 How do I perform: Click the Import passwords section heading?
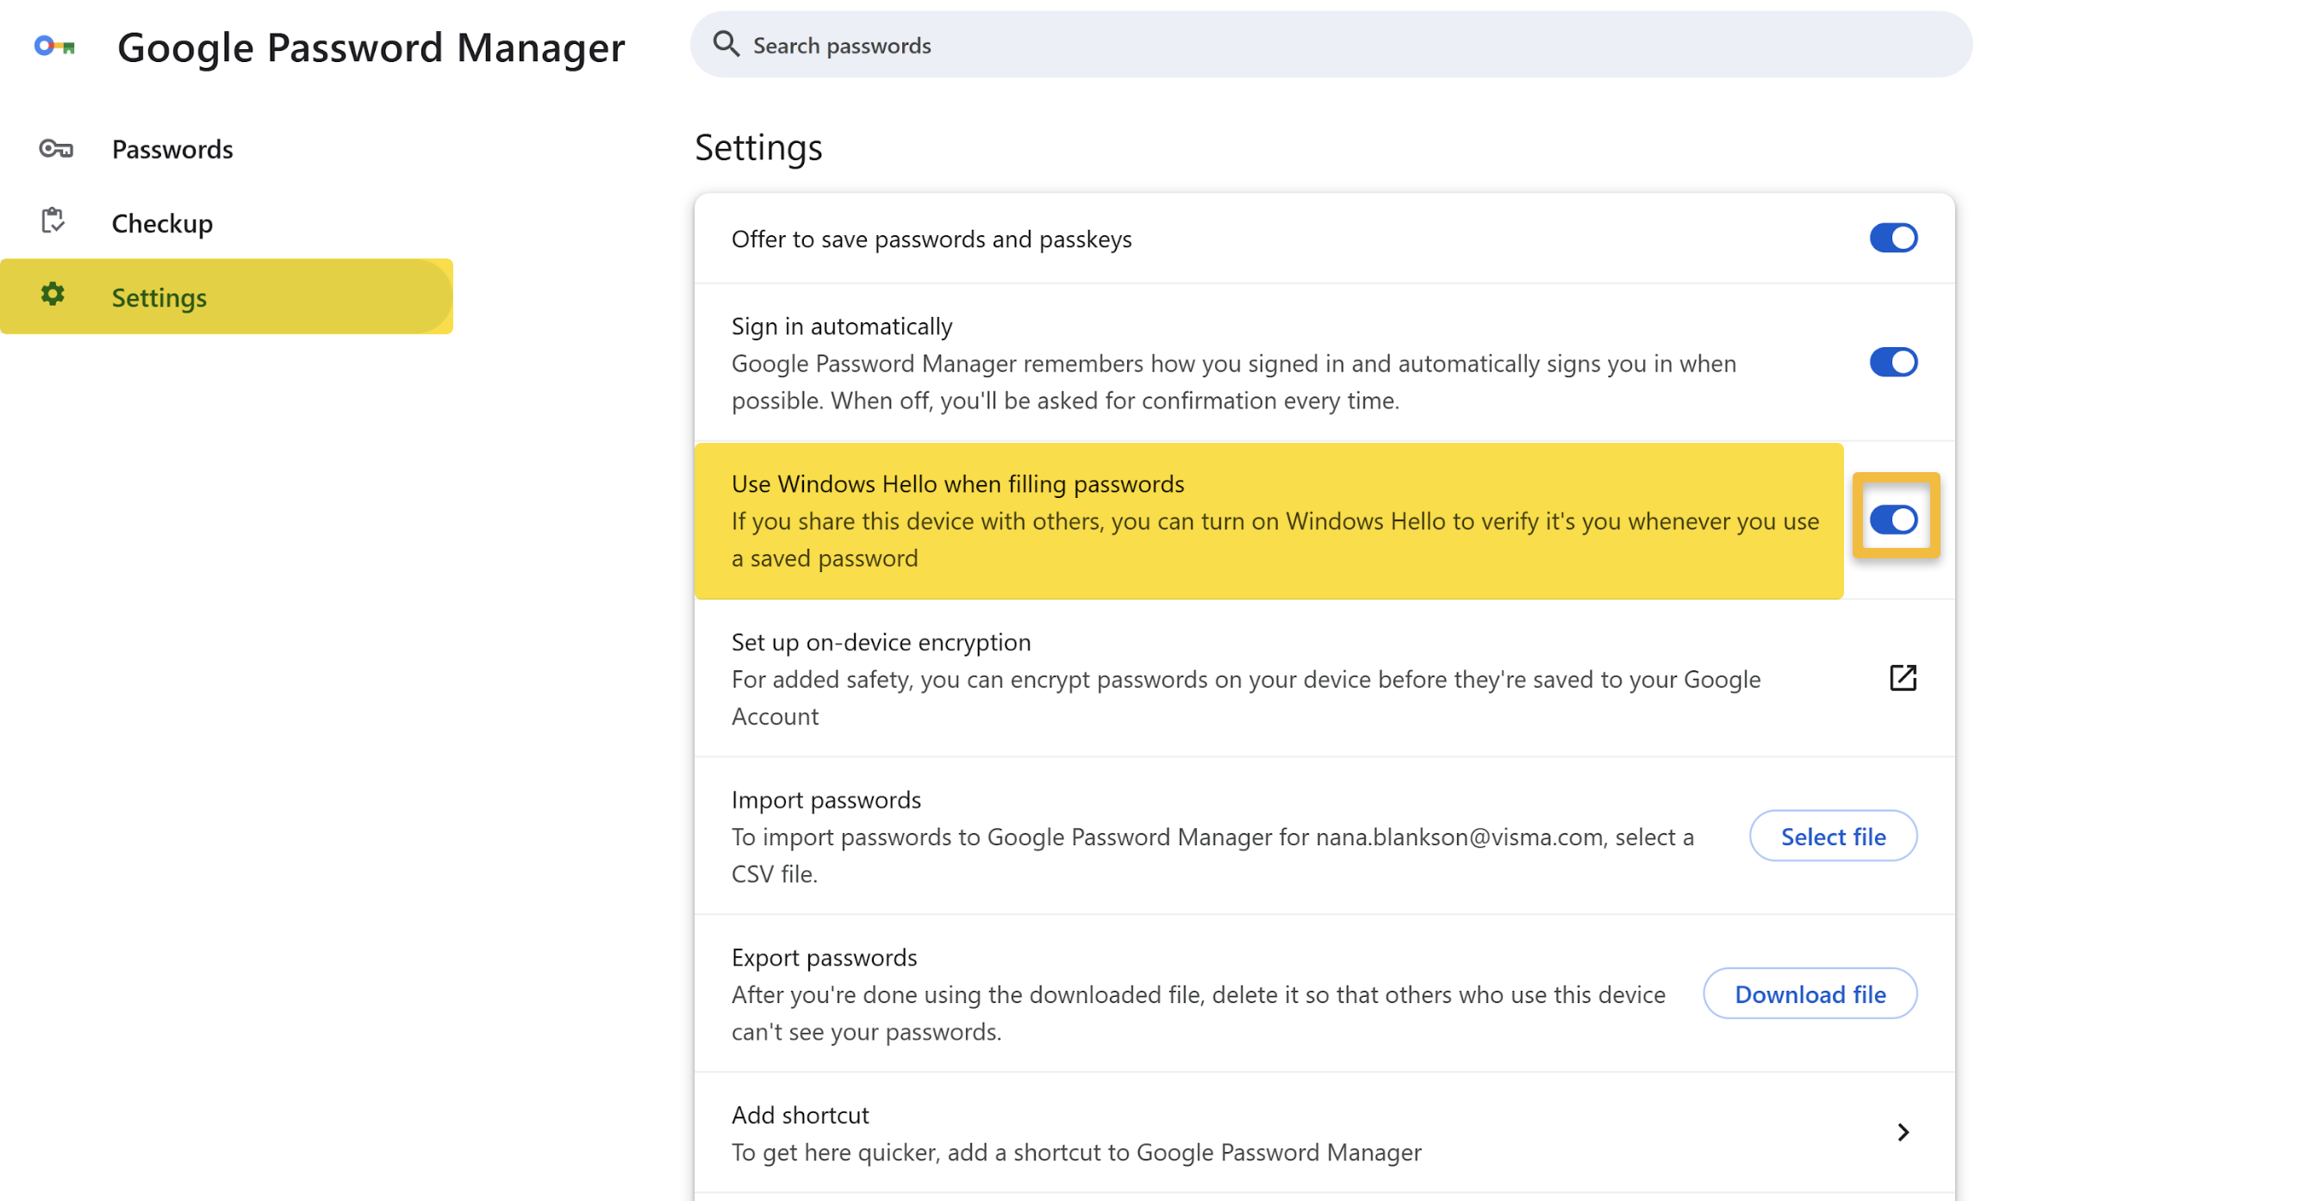pos(826,799)
